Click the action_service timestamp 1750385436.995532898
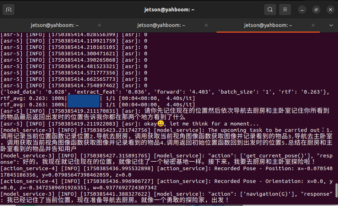This screenshot has width=338, height=206. (x=118, y=168)
